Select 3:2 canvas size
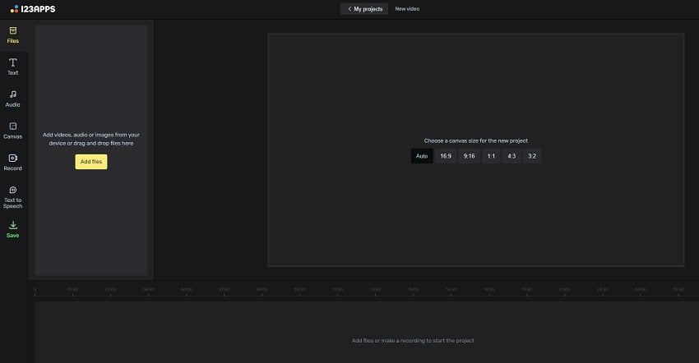699x363 pixels. [x=532, y=156]
